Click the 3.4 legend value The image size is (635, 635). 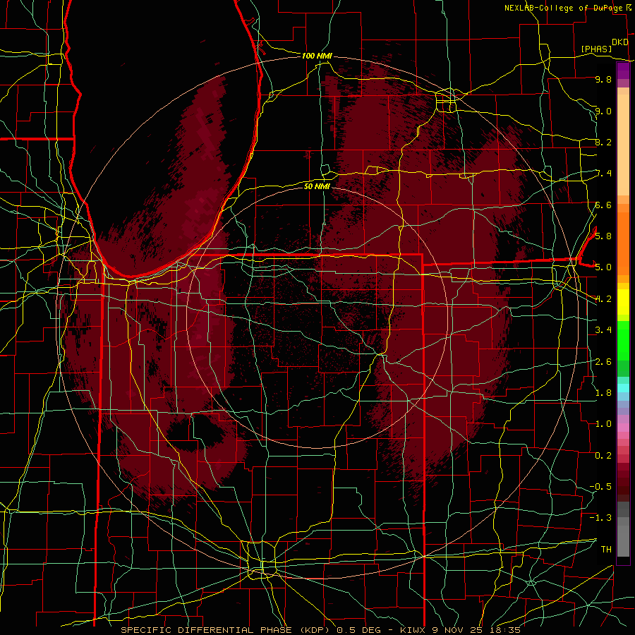click(603, 330)
